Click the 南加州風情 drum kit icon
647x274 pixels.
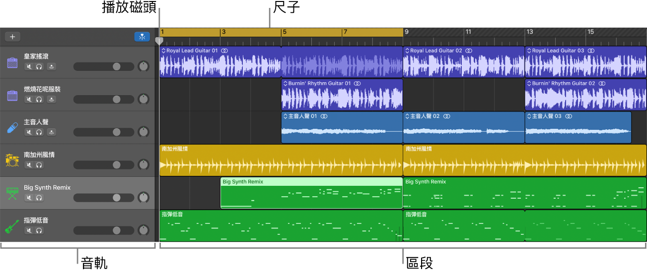coord(12,161)
